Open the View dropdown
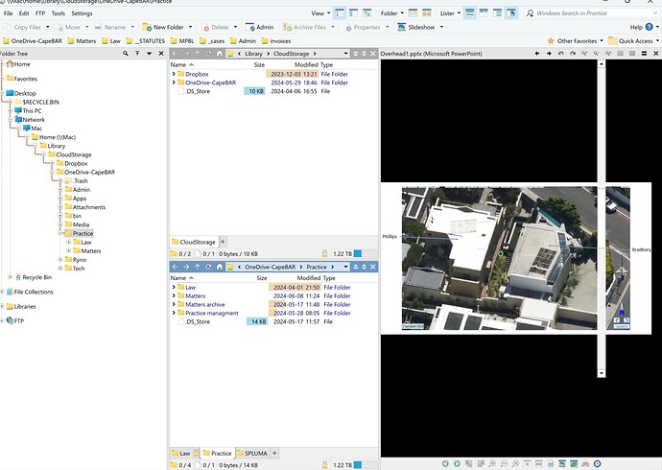The image size is (662, 470). [320, 13]
